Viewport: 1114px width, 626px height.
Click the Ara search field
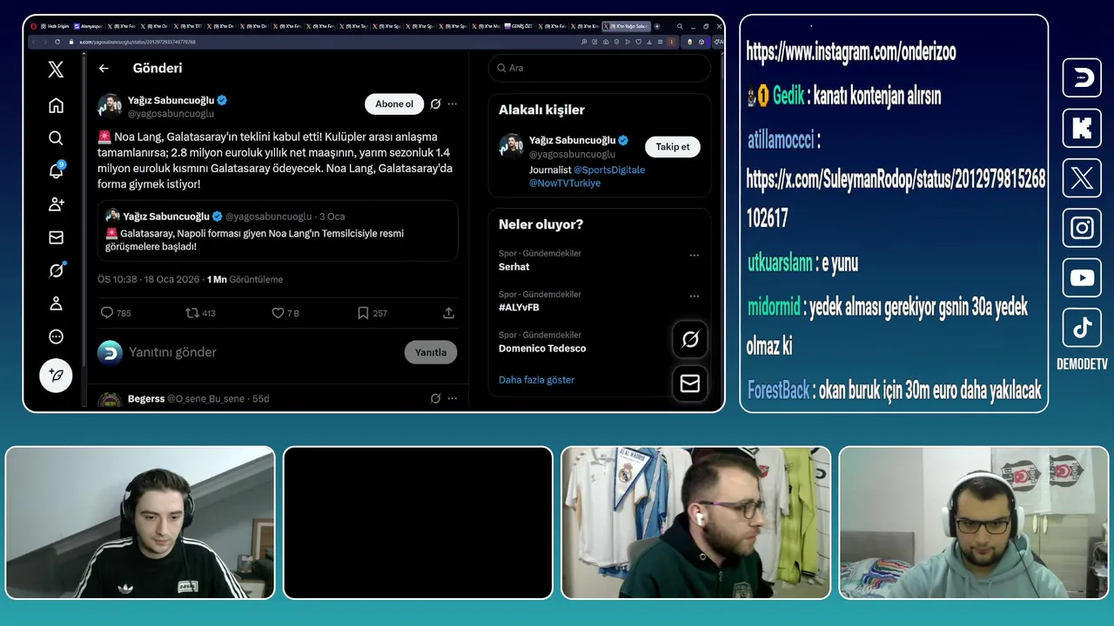tap(600, 68)
